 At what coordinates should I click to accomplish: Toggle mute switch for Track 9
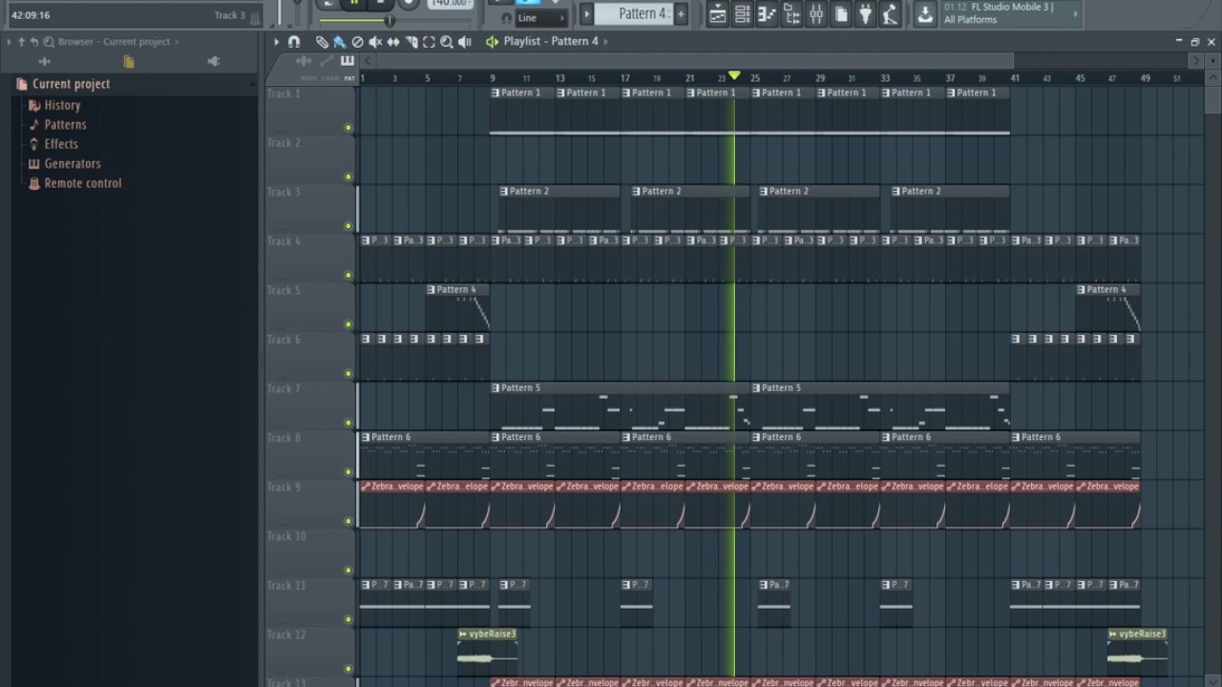click(348, 521)
